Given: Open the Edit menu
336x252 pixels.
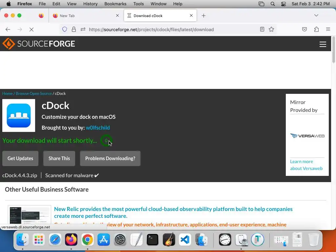Looking at the screenshot, I should 56,4.
